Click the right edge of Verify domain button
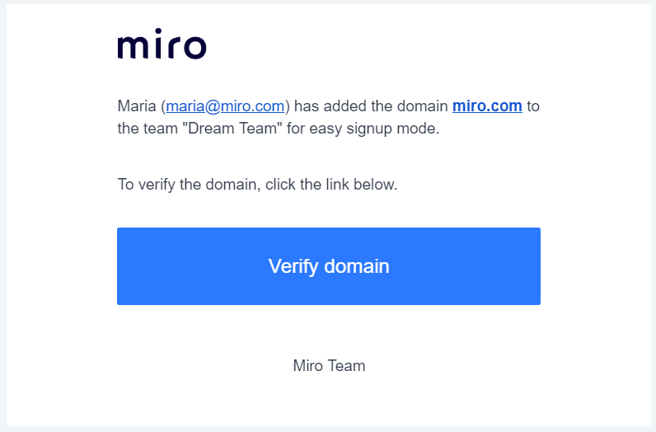Viewport: 656px width, 432px height. pyautogui.click(x=534, y=266)
